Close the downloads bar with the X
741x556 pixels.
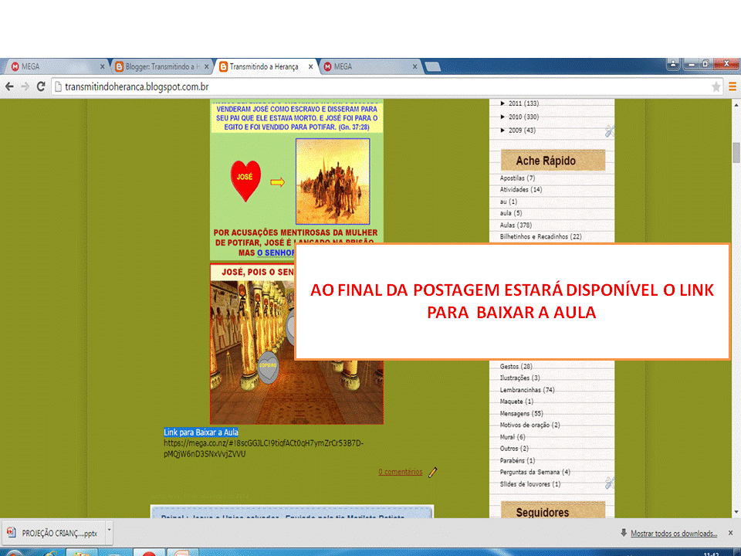tap(730, 533)
